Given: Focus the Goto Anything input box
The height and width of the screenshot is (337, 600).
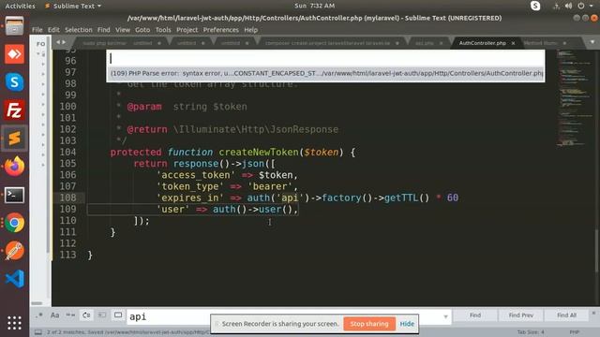Looking at the screenshot, I should pyautogui.click(x=325, y=58).
